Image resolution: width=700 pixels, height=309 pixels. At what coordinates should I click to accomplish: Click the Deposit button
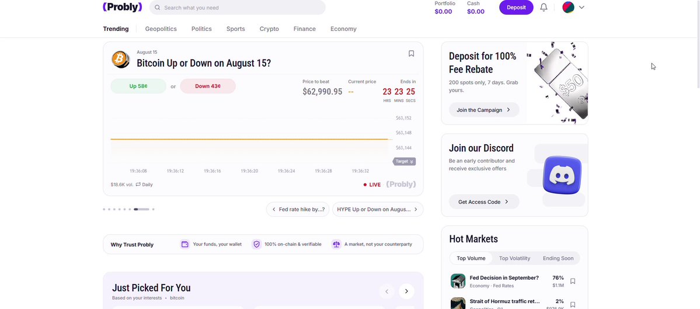[516, 7]
